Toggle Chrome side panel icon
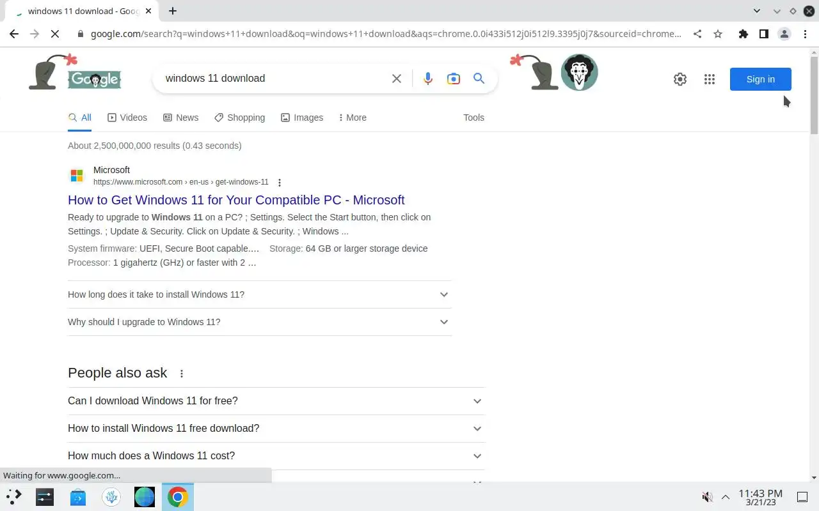Screen dimensions: 819x511 (764, 34)
